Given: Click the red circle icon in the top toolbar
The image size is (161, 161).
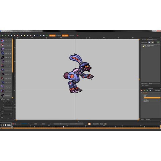Looking at the screenshot, I should [18, 36].
